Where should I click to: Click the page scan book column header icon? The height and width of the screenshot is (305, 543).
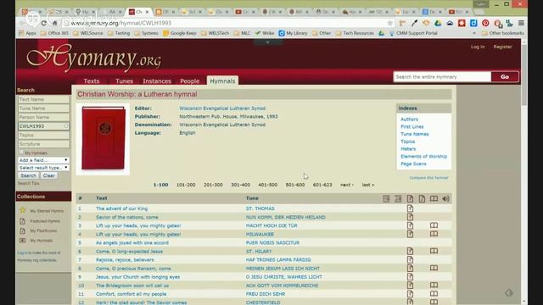(434, 198)
